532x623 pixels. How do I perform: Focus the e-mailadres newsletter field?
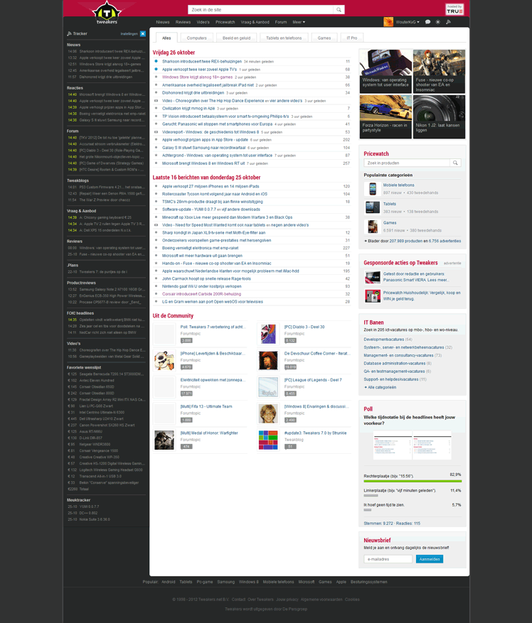tap(388, 559)
